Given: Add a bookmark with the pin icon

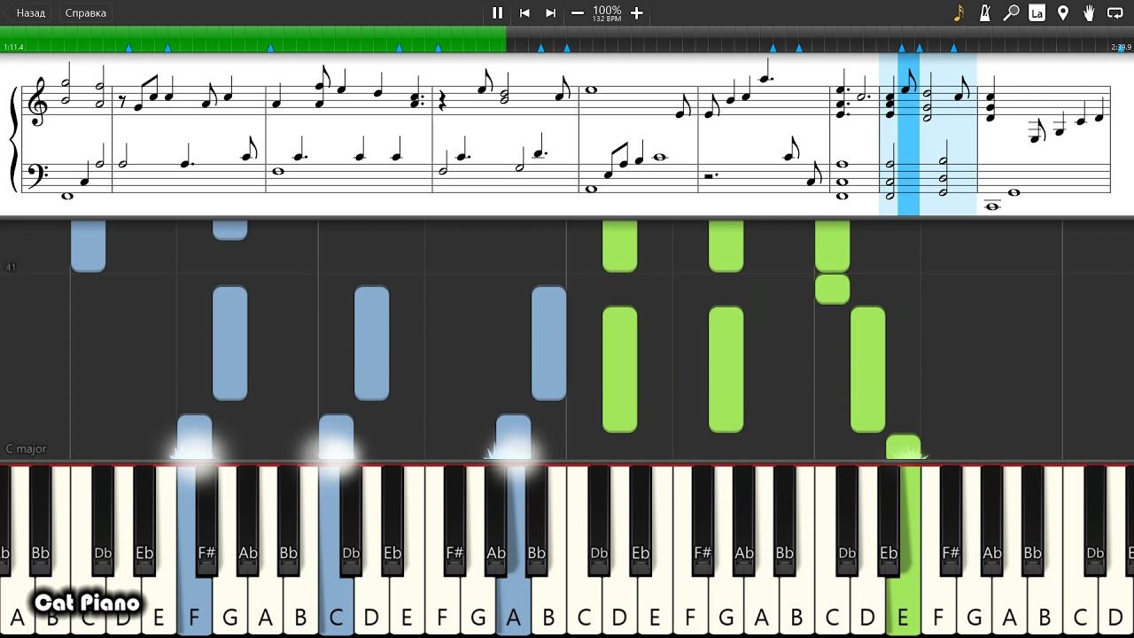Looking at the screenshot, I should 1063,13.
